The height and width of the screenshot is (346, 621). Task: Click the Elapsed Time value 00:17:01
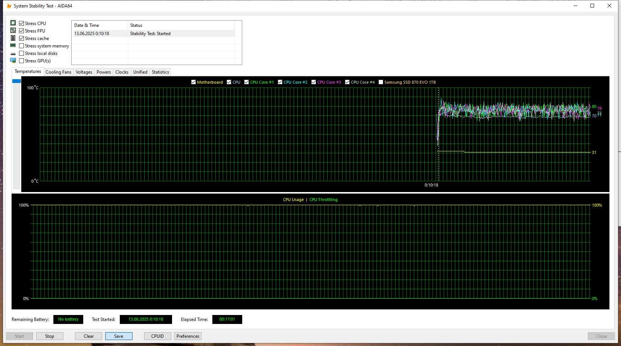point(227,319)
